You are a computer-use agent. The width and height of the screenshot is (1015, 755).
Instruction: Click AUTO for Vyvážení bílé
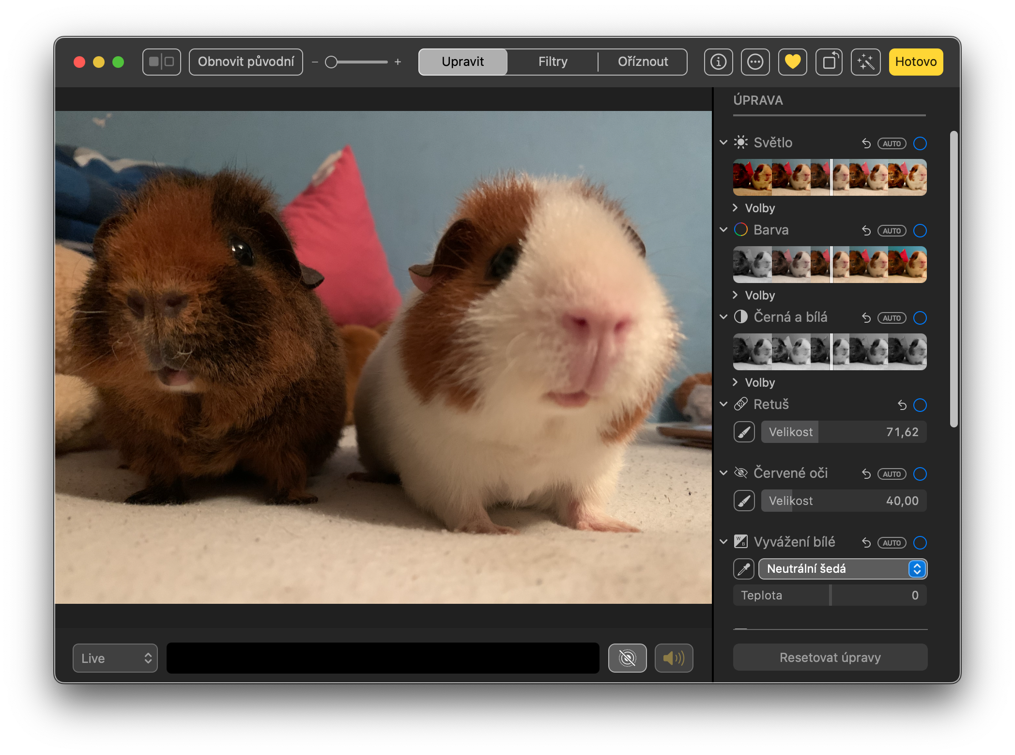point(892,543)
